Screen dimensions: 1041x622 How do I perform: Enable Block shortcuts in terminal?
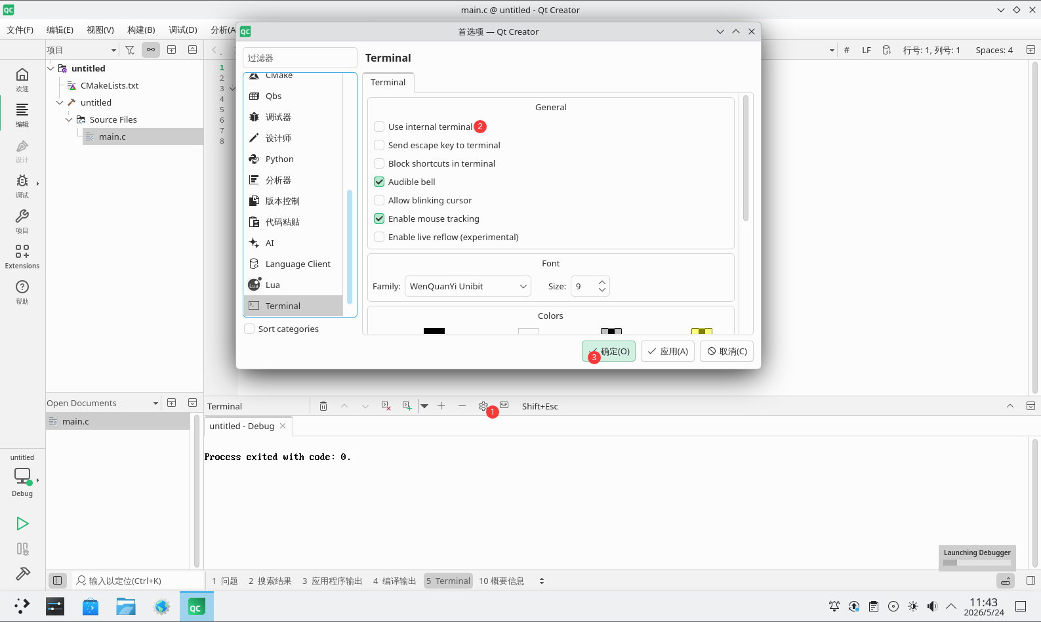coord(379,163)
